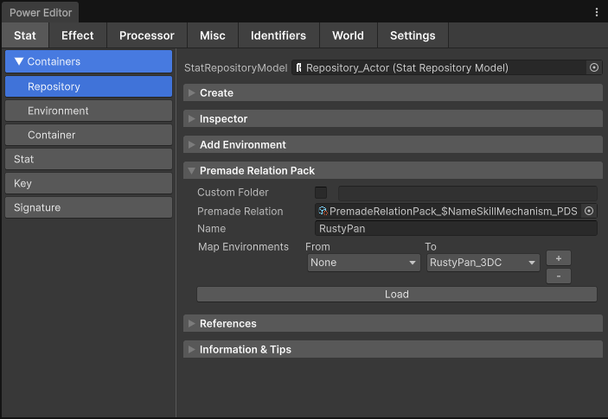Click the Map Environments label
Viewport: 608px width, 419px height.
click(x=243, y=247)
